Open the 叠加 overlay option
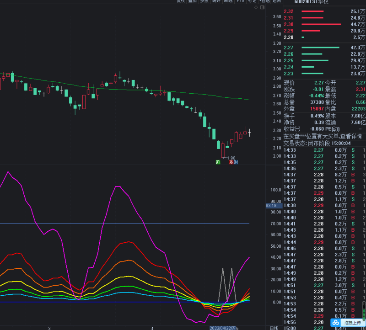366x330 pixels. (193, 1)
